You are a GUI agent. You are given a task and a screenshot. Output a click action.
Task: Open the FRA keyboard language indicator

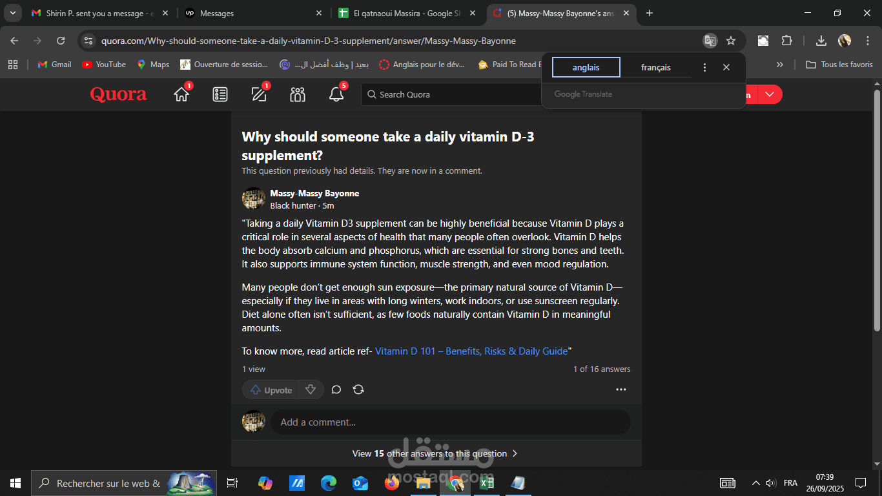790,483
